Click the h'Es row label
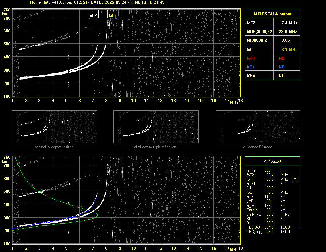This screenshot has width=326, height=252. [251, 76]
